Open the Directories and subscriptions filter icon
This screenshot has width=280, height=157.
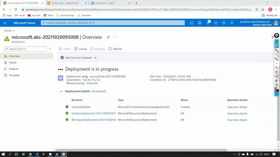199,23
